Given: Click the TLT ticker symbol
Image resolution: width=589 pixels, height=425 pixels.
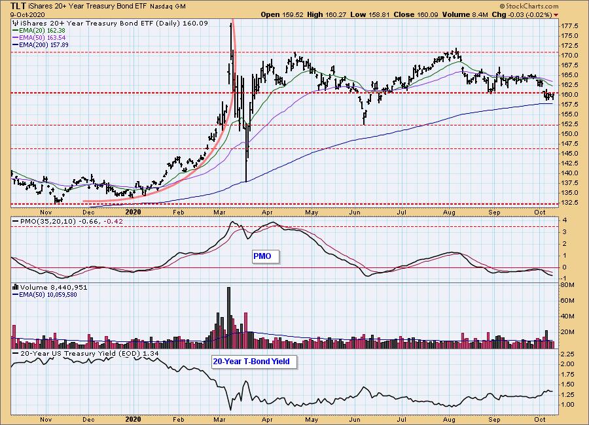Looking at the screenshot, I should point(18,6).
